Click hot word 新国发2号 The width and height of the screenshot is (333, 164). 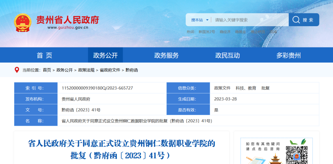[207, 32]
